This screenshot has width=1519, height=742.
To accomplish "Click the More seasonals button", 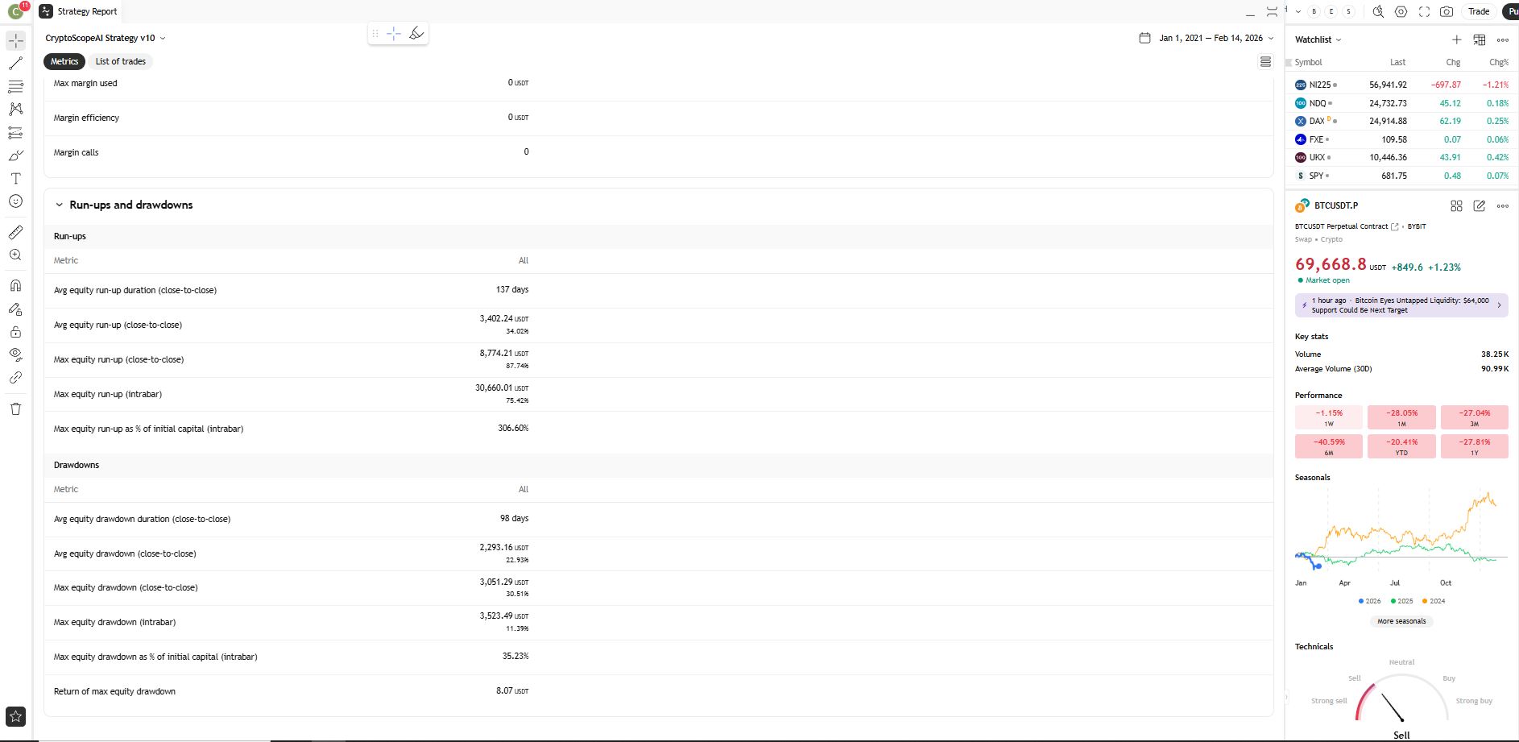I will pyautogui.click(x=1401, y=621).
